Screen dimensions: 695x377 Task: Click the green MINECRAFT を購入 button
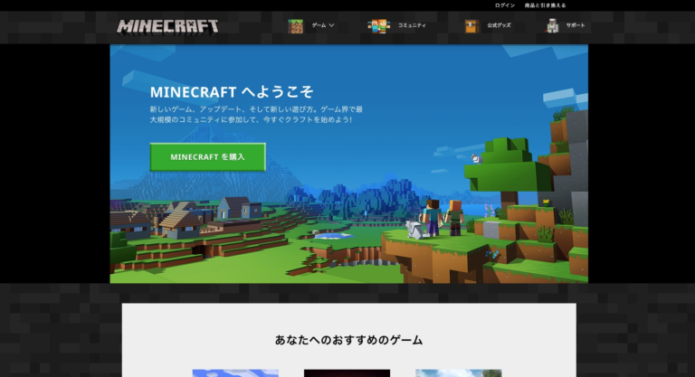(208, 156)
